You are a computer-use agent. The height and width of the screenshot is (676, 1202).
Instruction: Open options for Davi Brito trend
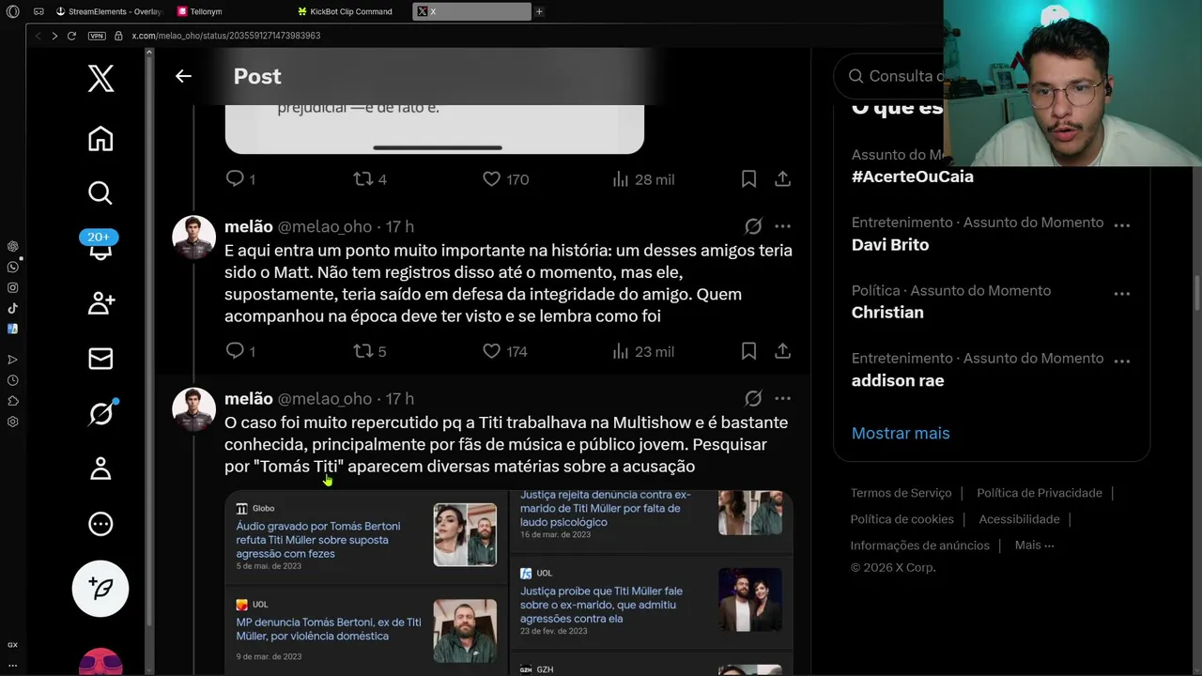[1121, 225]
